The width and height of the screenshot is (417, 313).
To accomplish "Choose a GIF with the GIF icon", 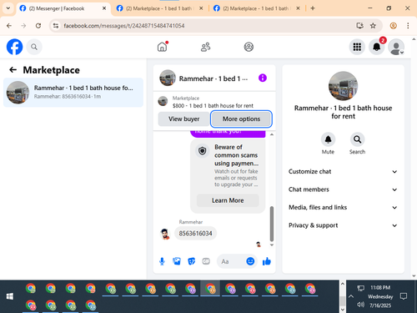I will [206, 261].
